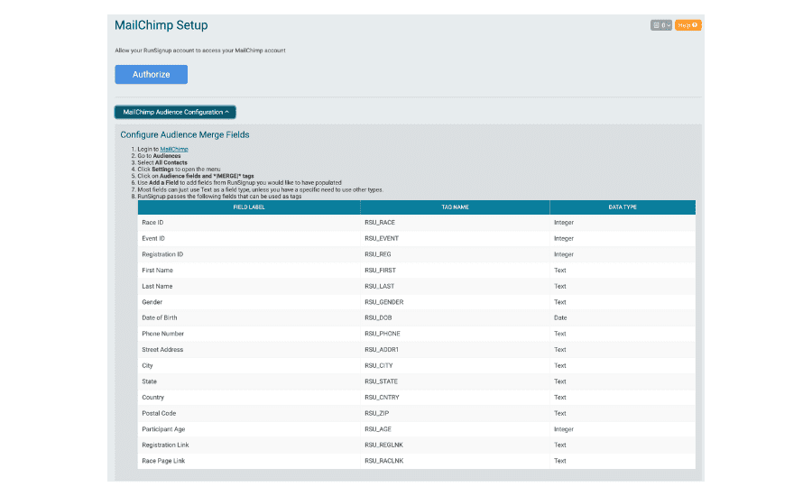Click the Phone Number field label
Screen dimensions: 812x496
[162, 334]
